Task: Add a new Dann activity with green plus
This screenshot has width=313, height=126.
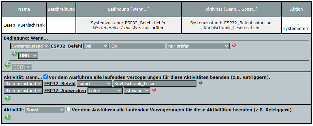Action: coord(8,98)
